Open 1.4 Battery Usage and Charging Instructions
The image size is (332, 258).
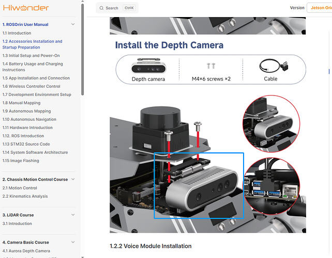(x=33, y=67)
